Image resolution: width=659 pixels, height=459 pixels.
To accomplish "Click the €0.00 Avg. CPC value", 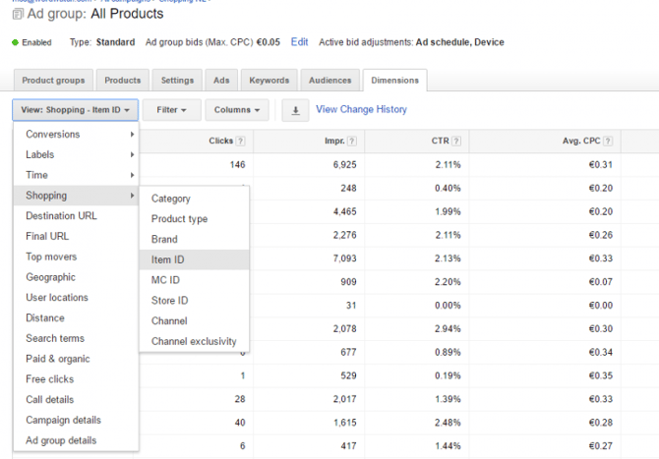I will [x=601, y=306].
